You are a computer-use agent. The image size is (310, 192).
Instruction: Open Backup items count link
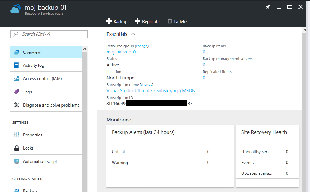click(204, 52)
